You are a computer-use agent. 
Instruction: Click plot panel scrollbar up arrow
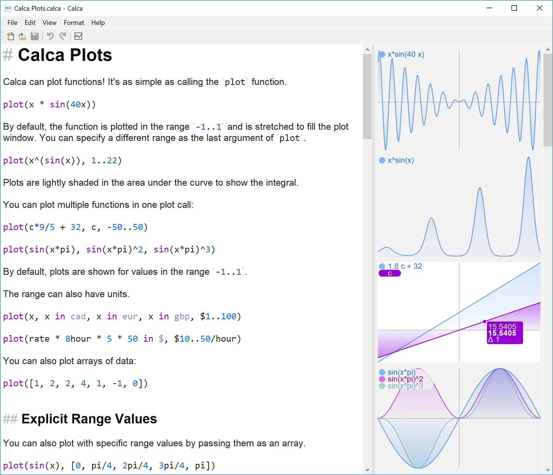[x=548, y=50]
